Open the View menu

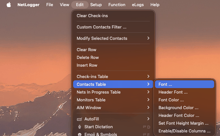64,5
